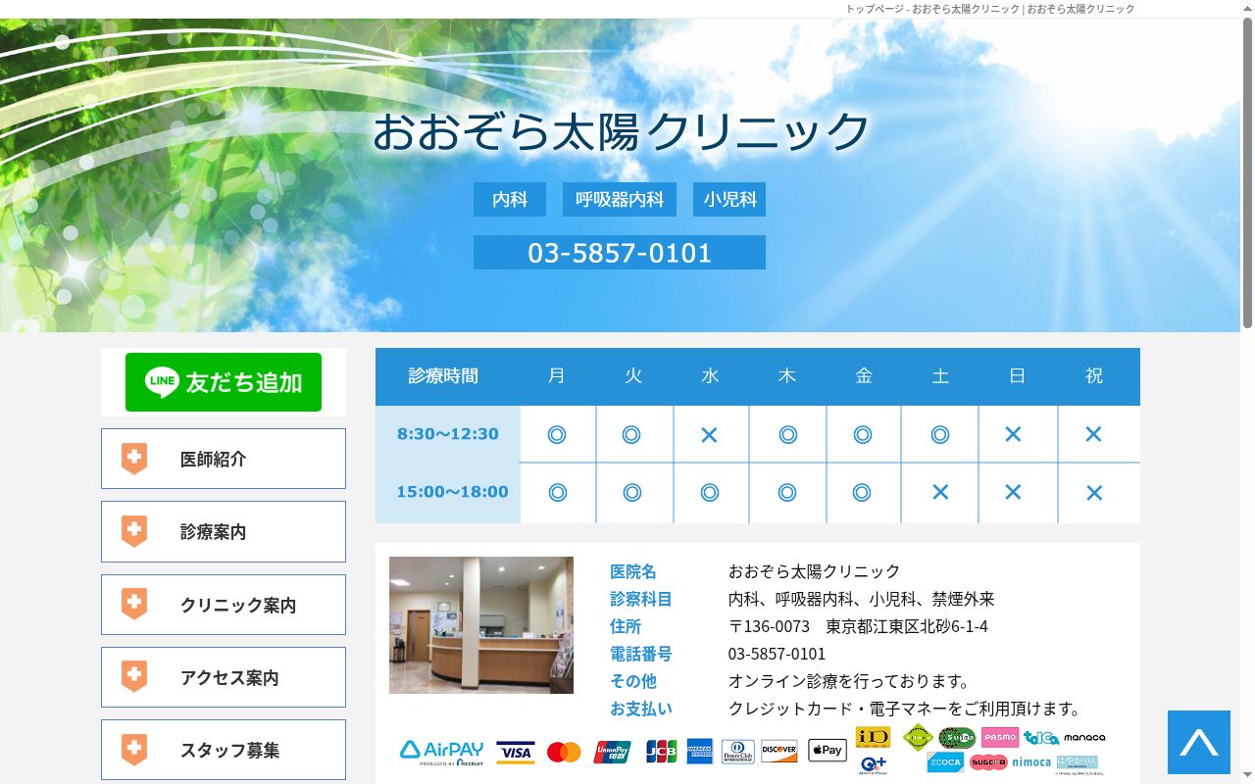Click the 内科 department label
The width and height of the screenshot is (1255, 784).
point(510,199)
